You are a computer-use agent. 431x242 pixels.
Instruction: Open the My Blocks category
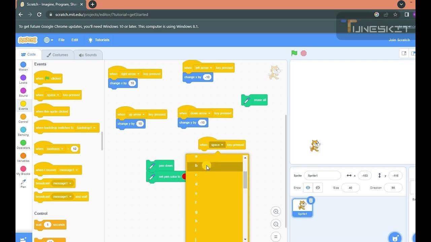pos(23,170)
